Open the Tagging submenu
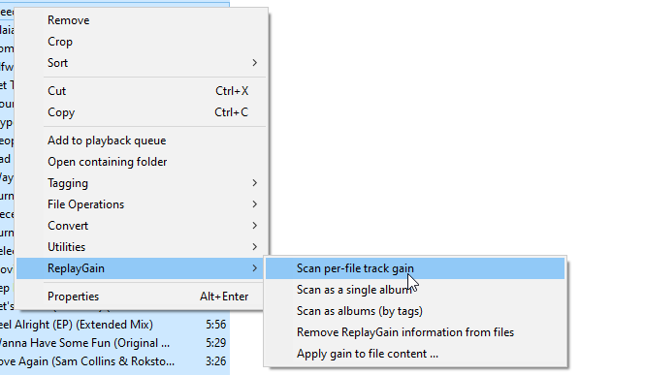645x375 pixels. pyautogui.click(x=142, y=183)
